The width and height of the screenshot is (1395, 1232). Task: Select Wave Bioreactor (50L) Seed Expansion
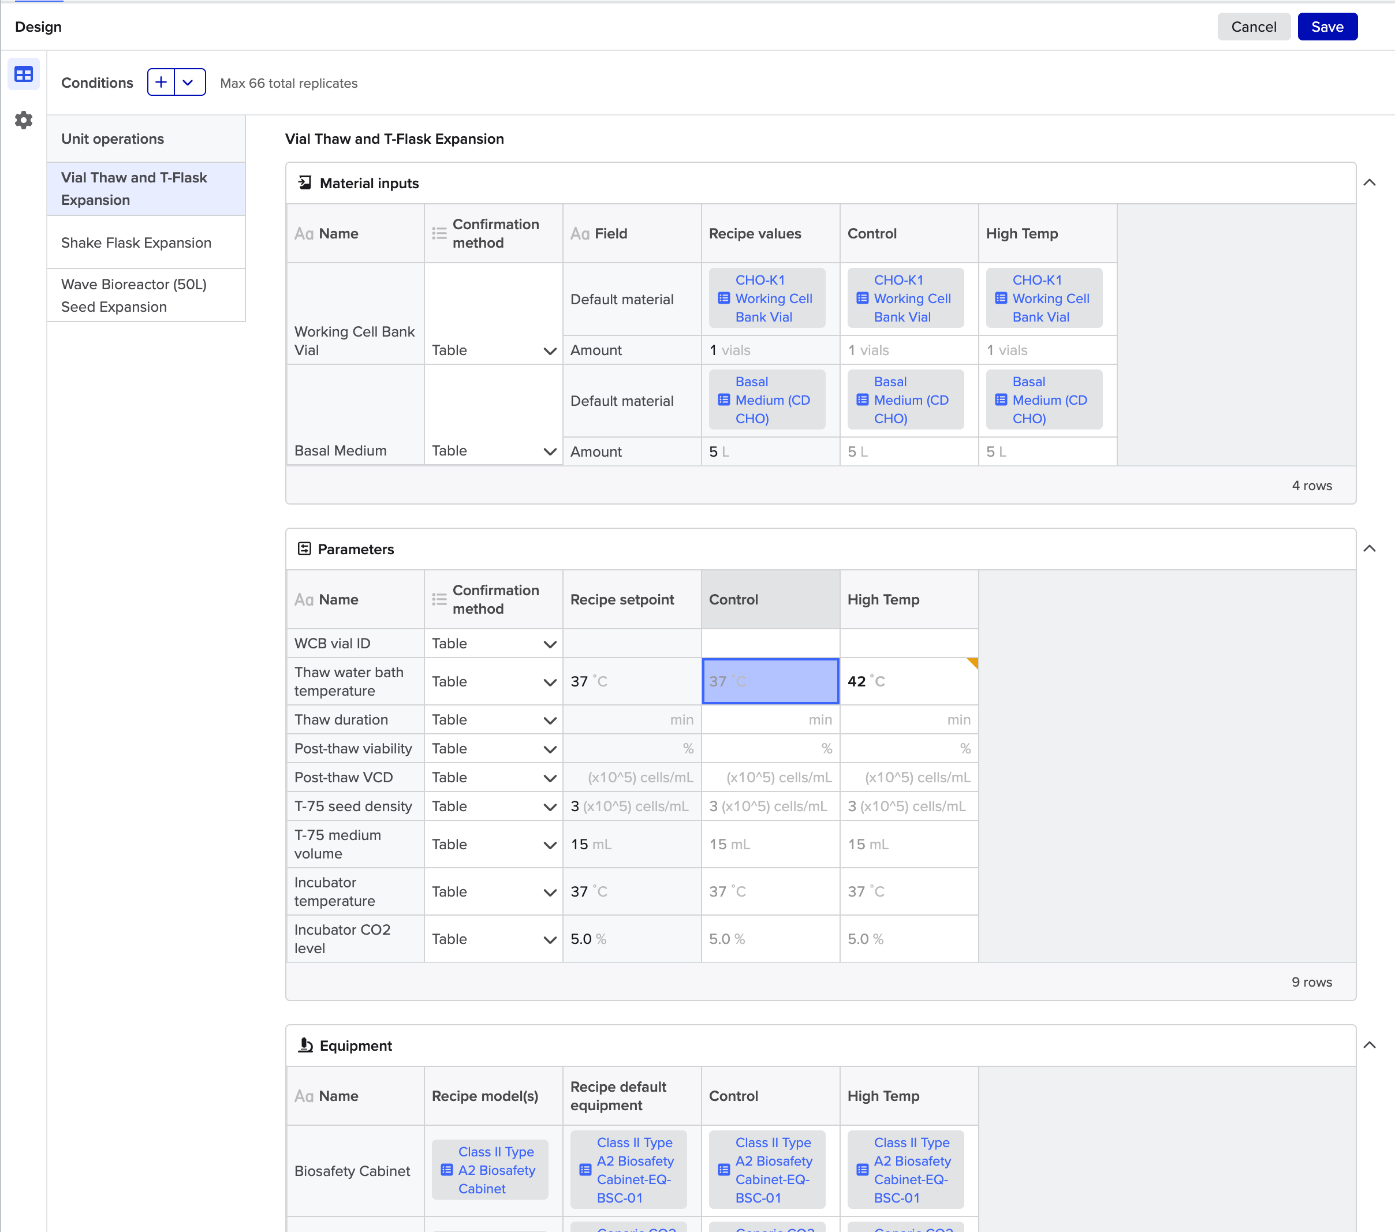(146, 296)
